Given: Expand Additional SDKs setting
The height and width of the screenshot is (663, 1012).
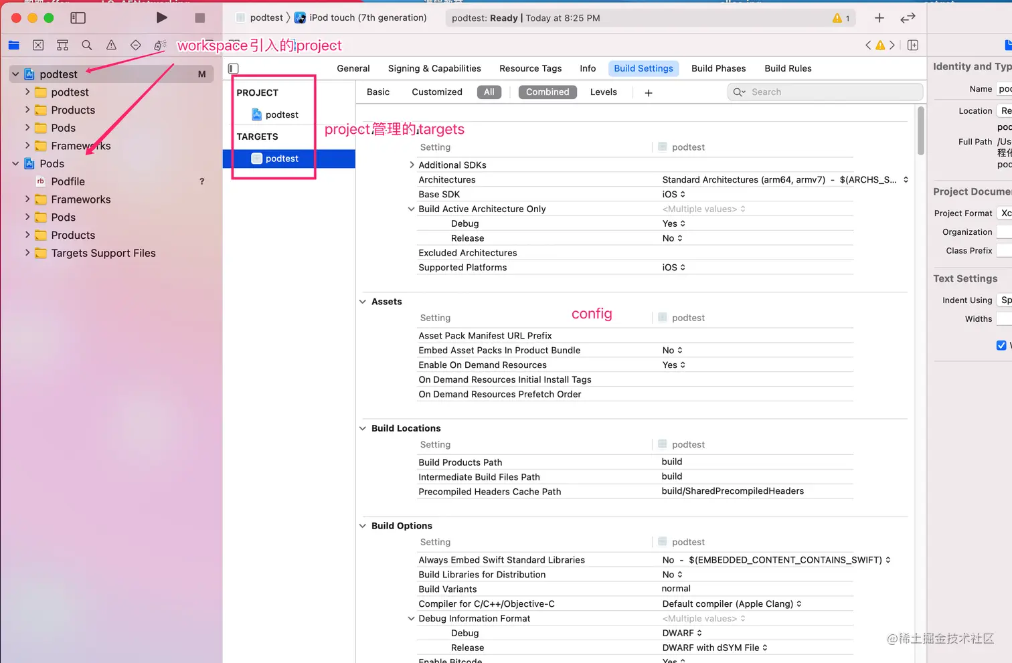Looking at the screenshot, I should pyautogui.click(x=412, y=165).
